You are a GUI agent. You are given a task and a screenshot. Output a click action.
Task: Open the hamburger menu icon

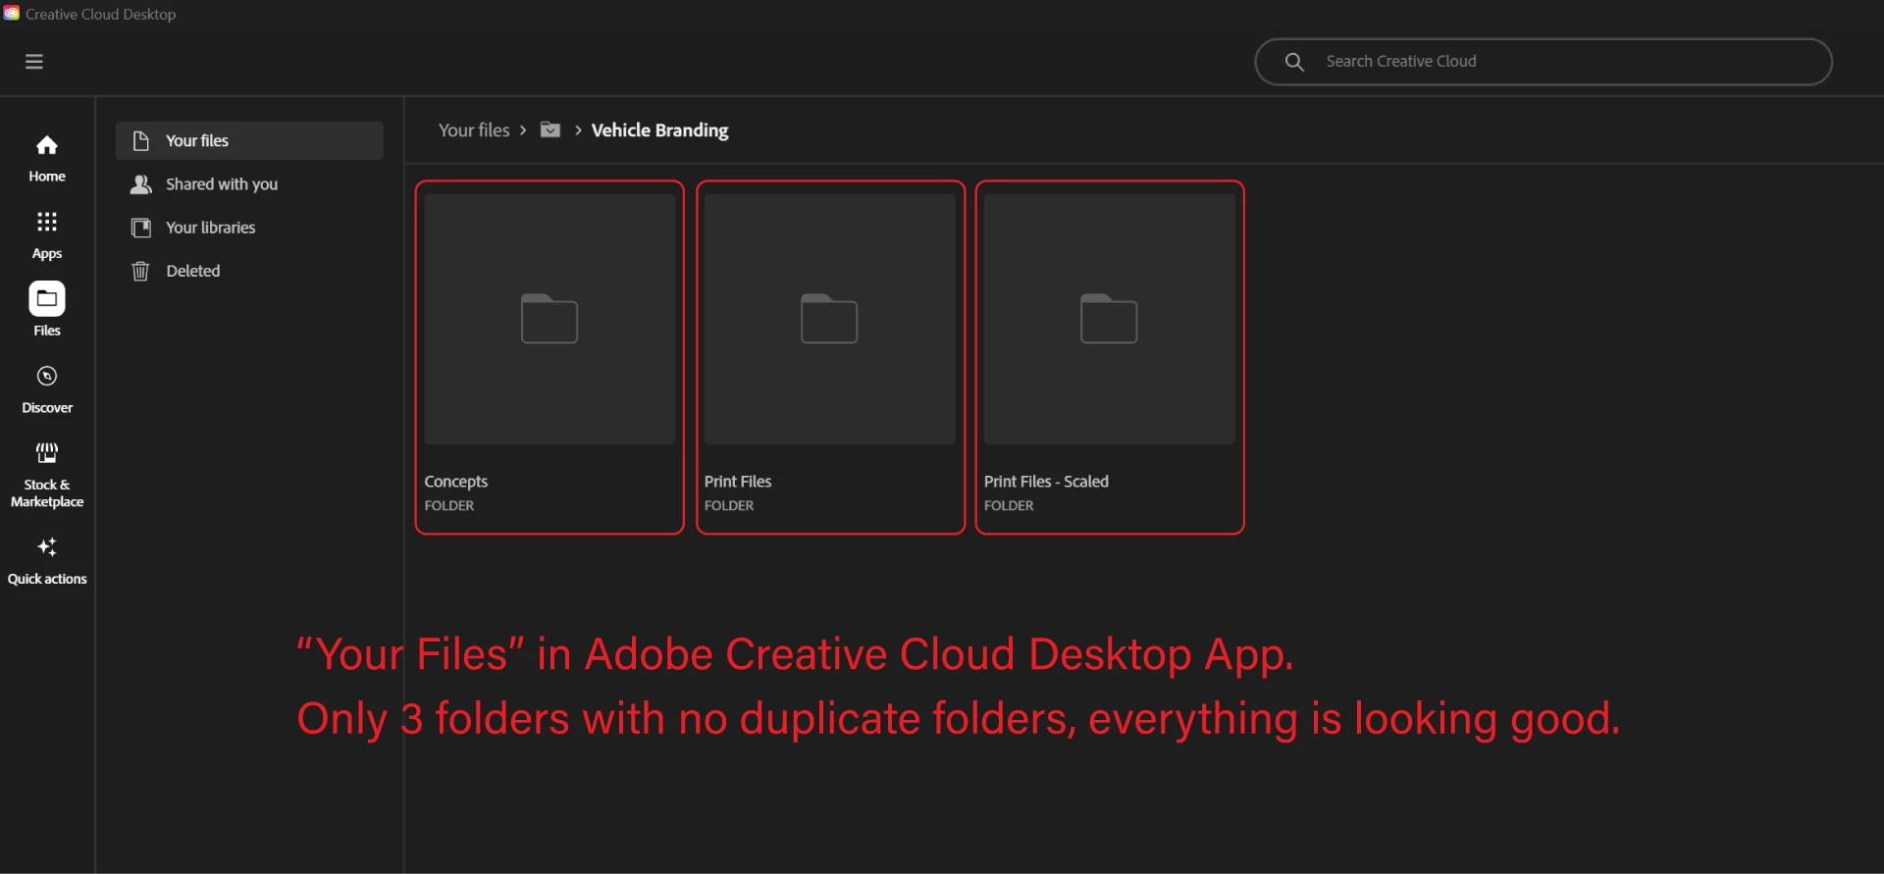click(34, 62)
